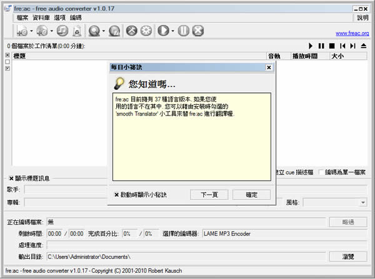Click the 處理進度 progress bar
Viewport: 375px width, 279px height.
click(207, 245)
